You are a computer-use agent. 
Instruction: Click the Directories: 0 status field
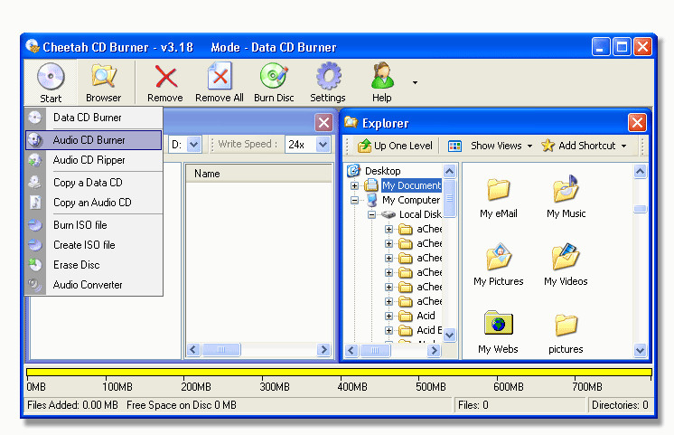pyautogui.click(x=620, y=405)
